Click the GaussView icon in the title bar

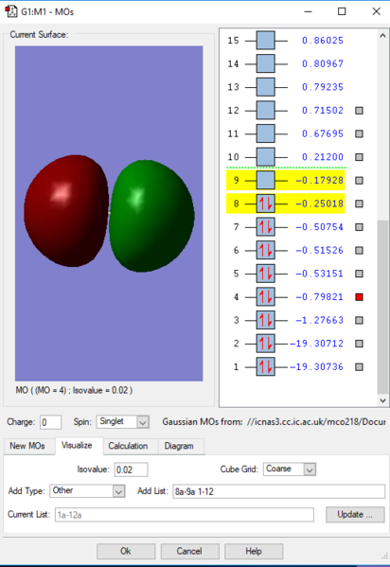pos(10,11)
